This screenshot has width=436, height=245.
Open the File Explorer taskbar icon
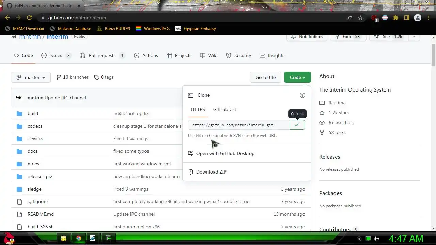coord(64,238)
